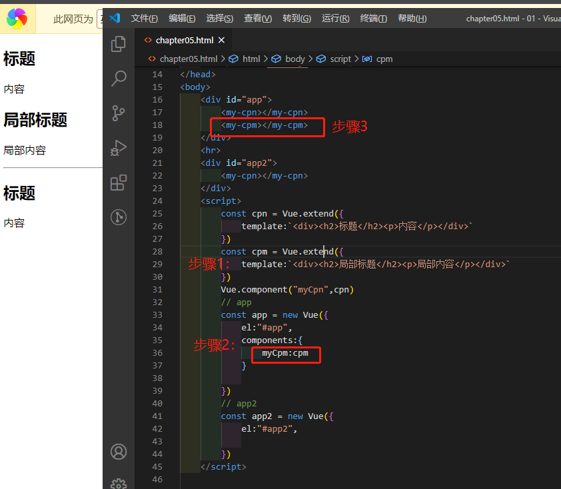The height and width of the screenshot is (489, 561).
Task: Select the script breadcrumb item
Action: pos(340,59)
